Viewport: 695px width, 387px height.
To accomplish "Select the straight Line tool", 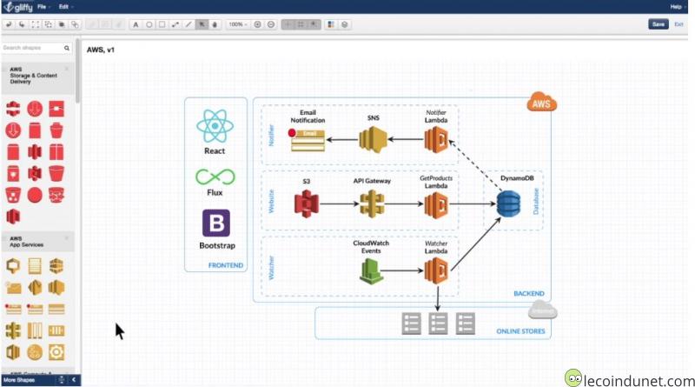I will pyautogui.click(x=189, y=24).
